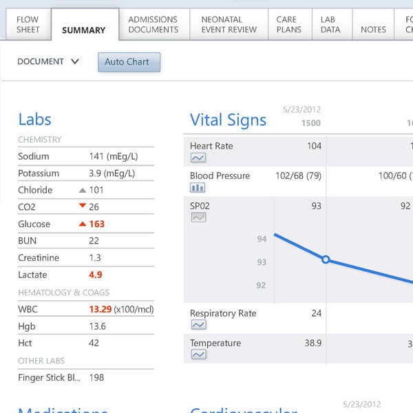Switch to the Lab Data tab
413x413 pixels.
[x=330, y=25]
